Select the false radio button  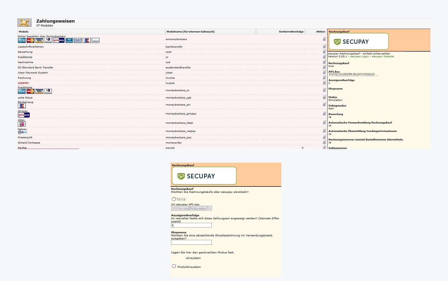174,199
